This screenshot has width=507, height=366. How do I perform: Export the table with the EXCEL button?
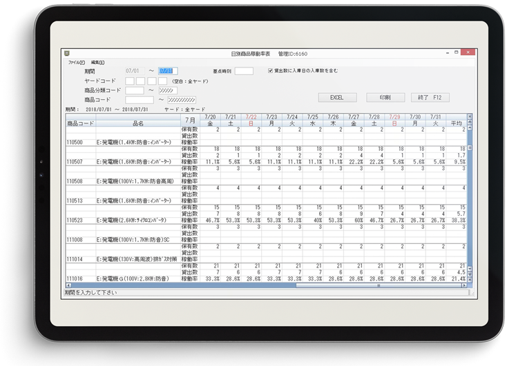[x=337, y=97]
